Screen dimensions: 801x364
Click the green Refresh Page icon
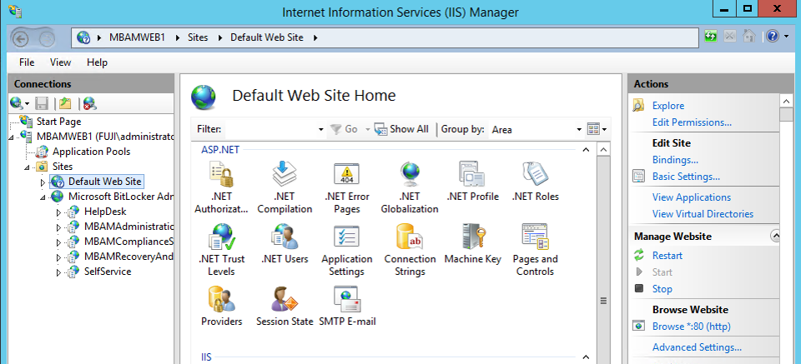point(711,36)
